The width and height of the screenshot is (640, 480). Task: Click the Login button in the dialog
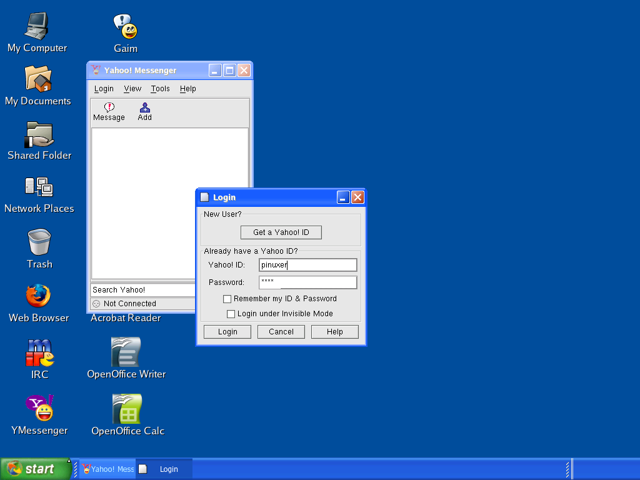coord(227,332)
